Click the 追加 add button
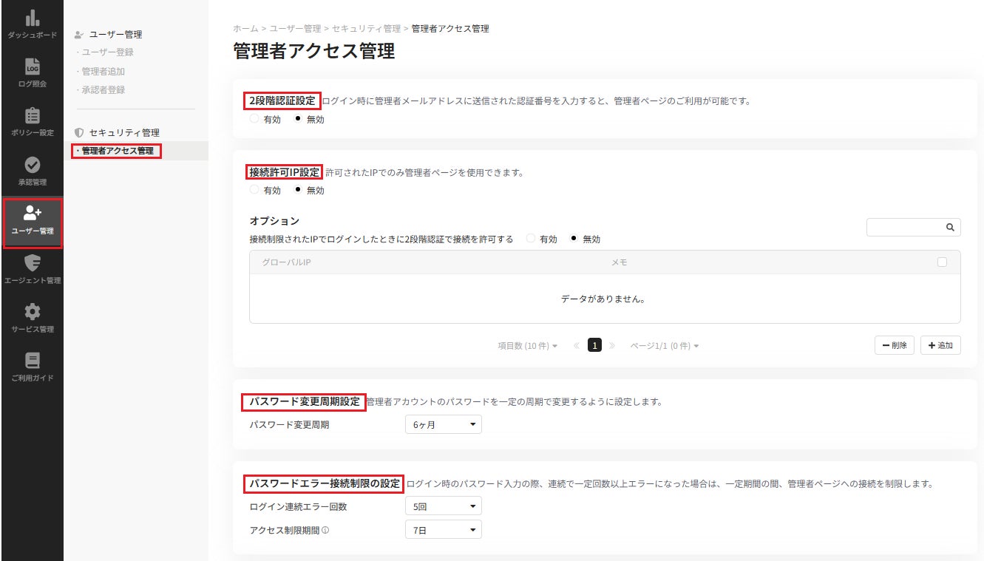The height and width of the screenshot is (561, 984). click(x=940, y=345)
